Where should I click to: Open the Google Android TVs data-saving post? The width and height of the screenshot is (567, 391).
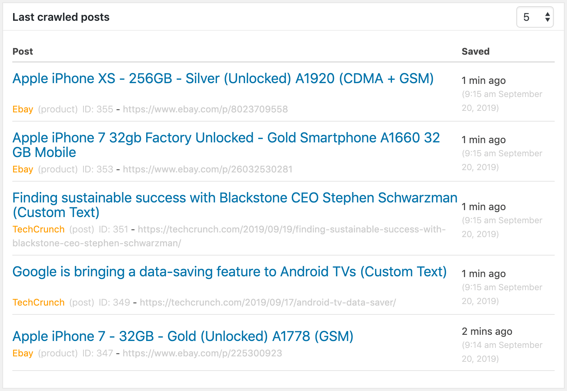tap(229, 272)
